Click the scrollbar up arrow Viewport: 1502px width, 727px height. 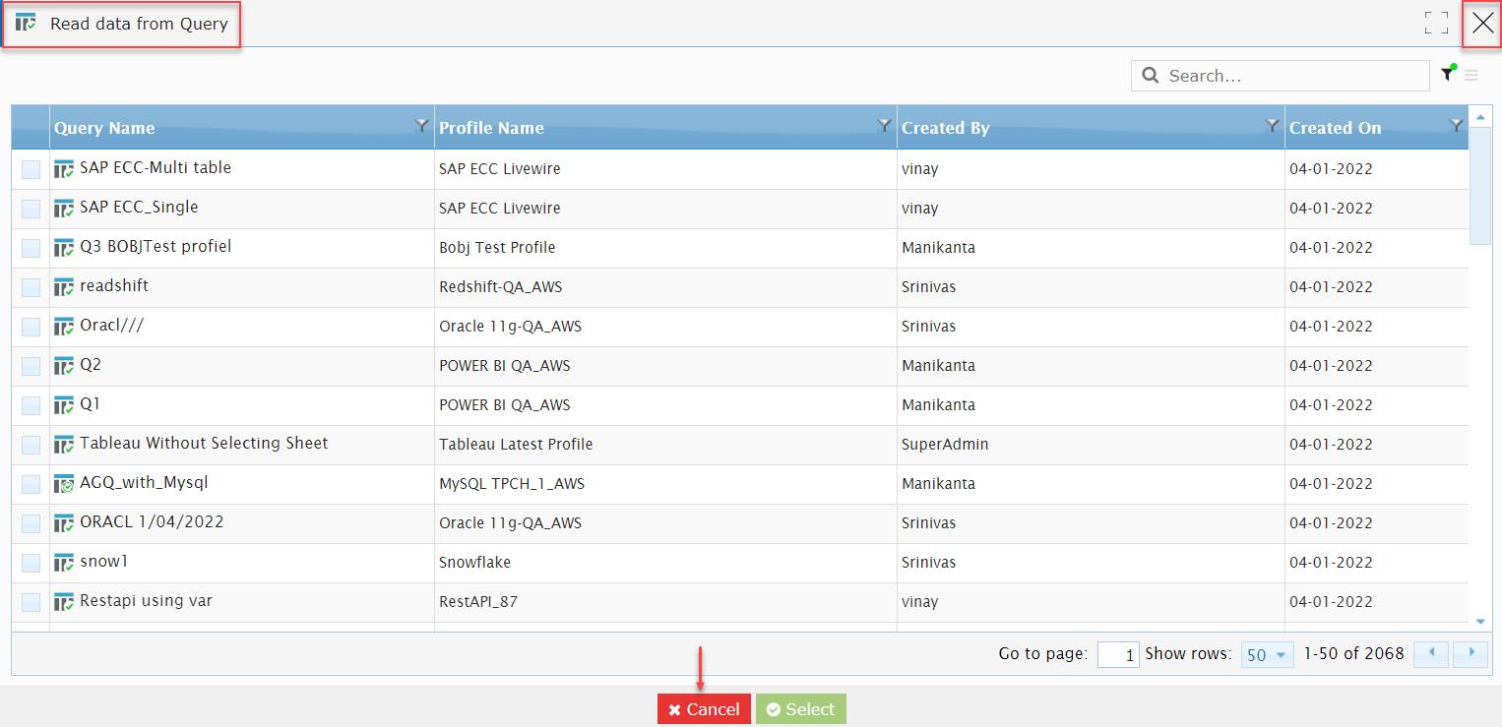(1481, 117)
